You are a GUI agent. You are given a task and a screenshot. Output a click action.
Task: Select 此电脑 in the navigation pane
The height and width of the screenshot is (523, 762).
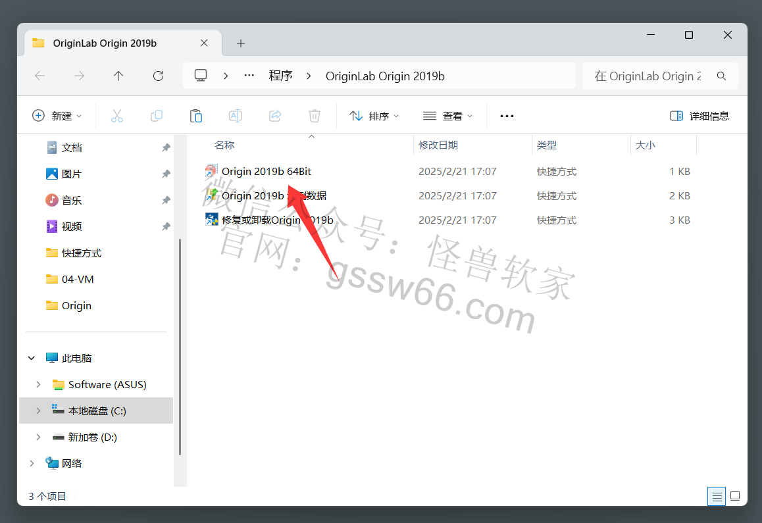pos(68,359)
